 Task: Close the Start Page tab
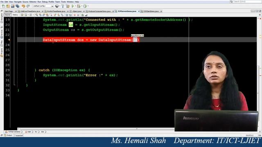click(x=16, y=11)
